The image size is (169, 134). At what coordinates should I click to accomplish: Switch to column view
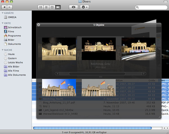52,7
